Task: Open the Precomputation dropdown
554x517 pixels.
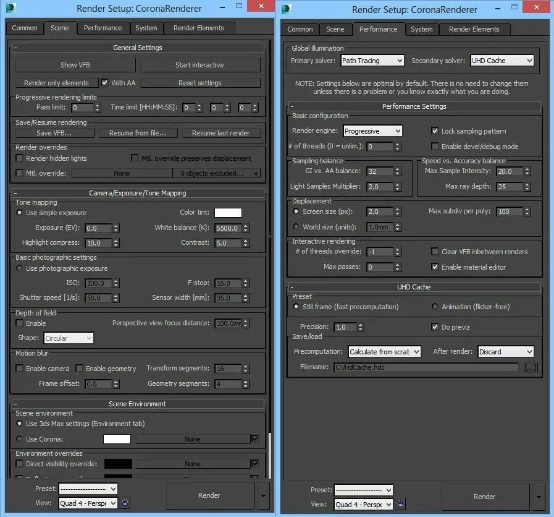Action: (x=384, y=352)
